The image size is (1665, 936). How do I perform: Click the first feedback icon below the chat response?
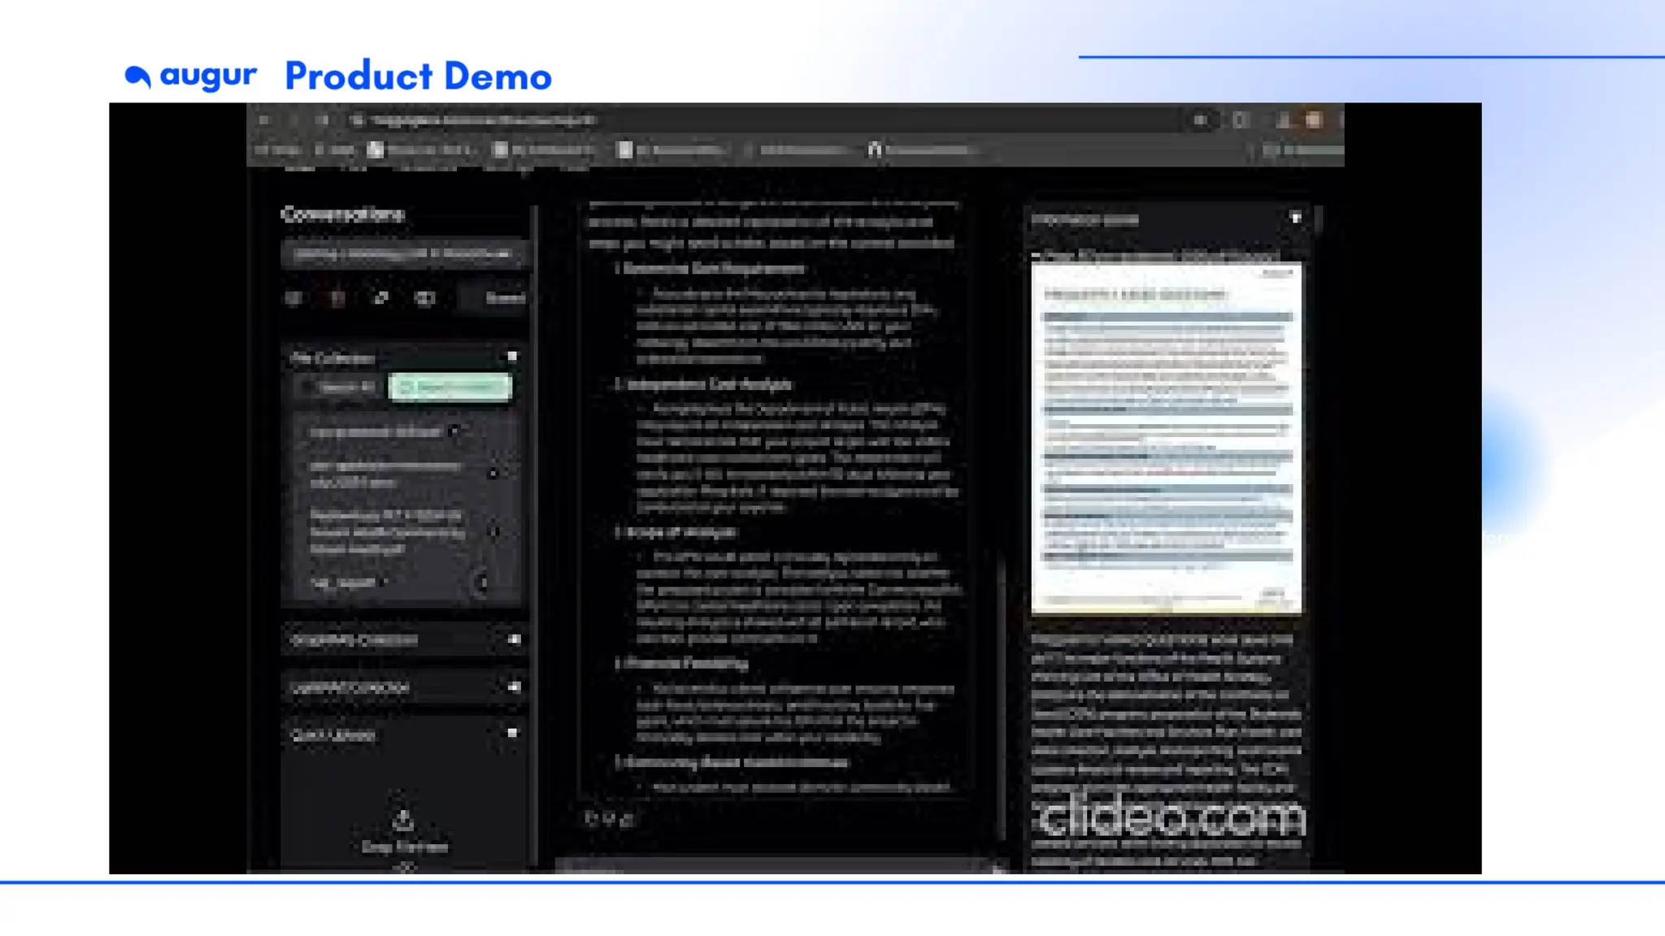(591, 819)
